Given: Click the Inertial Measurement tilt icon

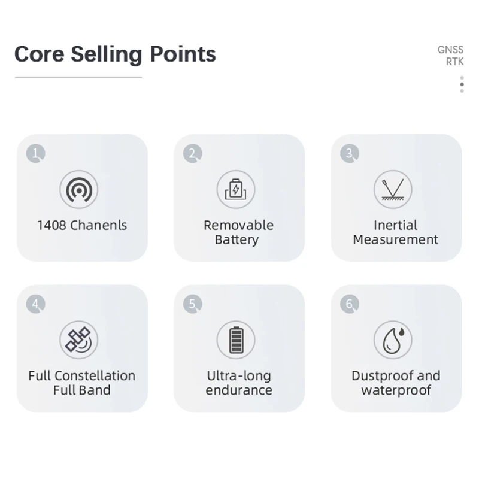Looking at the screenshot, I should (x=393, y=189).
